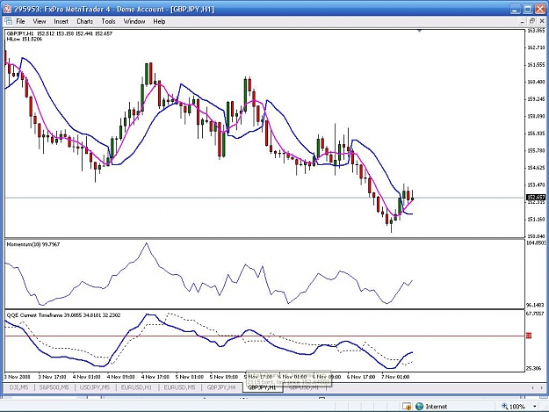Click the 5 Nov 09:00 time axis label
This screenshot has height=412, width=549.
(x=224, y=377)
